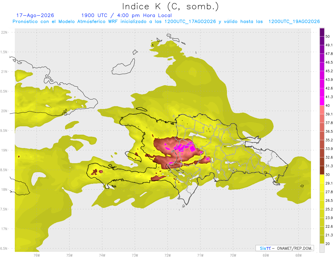Click the legend value '33.9'

329,149
